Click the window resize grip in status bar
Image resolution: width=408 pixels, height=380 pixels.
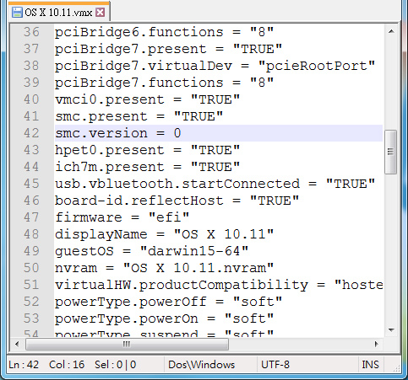[x=396, y=368]
